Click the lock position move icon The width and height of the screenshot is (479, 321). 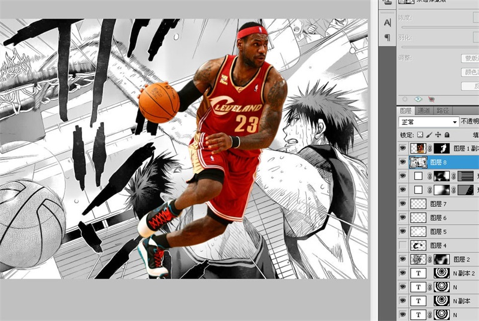point(438,135)
